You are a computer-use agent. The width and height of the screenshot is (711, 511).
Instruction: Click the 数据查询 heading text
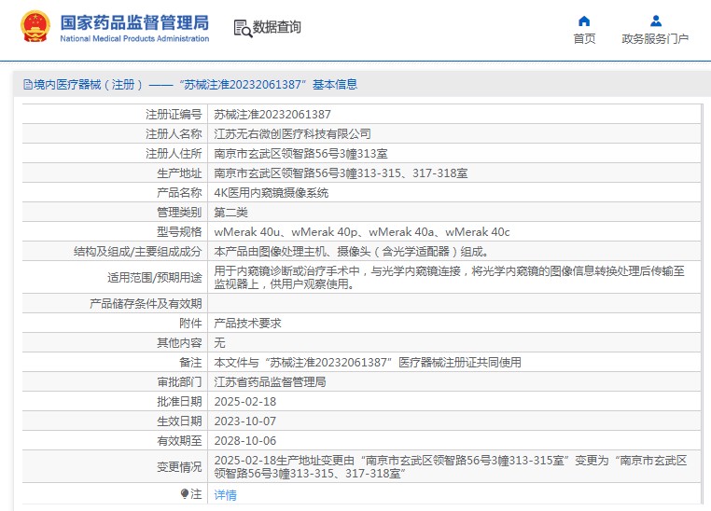pyautogui.click(x=276, y=27)
